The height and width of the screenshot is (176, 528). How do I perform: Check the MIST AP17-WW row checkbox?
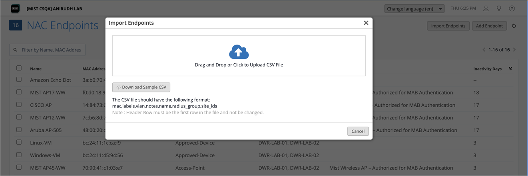19,92
